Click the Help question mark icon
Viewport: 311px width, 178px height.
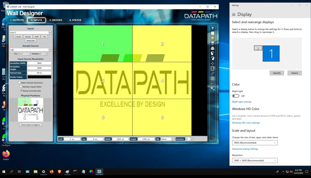[213, 28]
